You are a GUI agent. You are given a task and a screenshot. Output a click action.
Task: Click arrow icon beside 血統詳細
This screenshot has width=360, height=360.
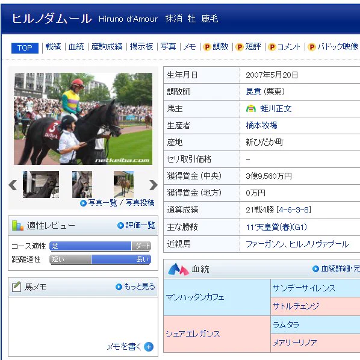point(315,268)
